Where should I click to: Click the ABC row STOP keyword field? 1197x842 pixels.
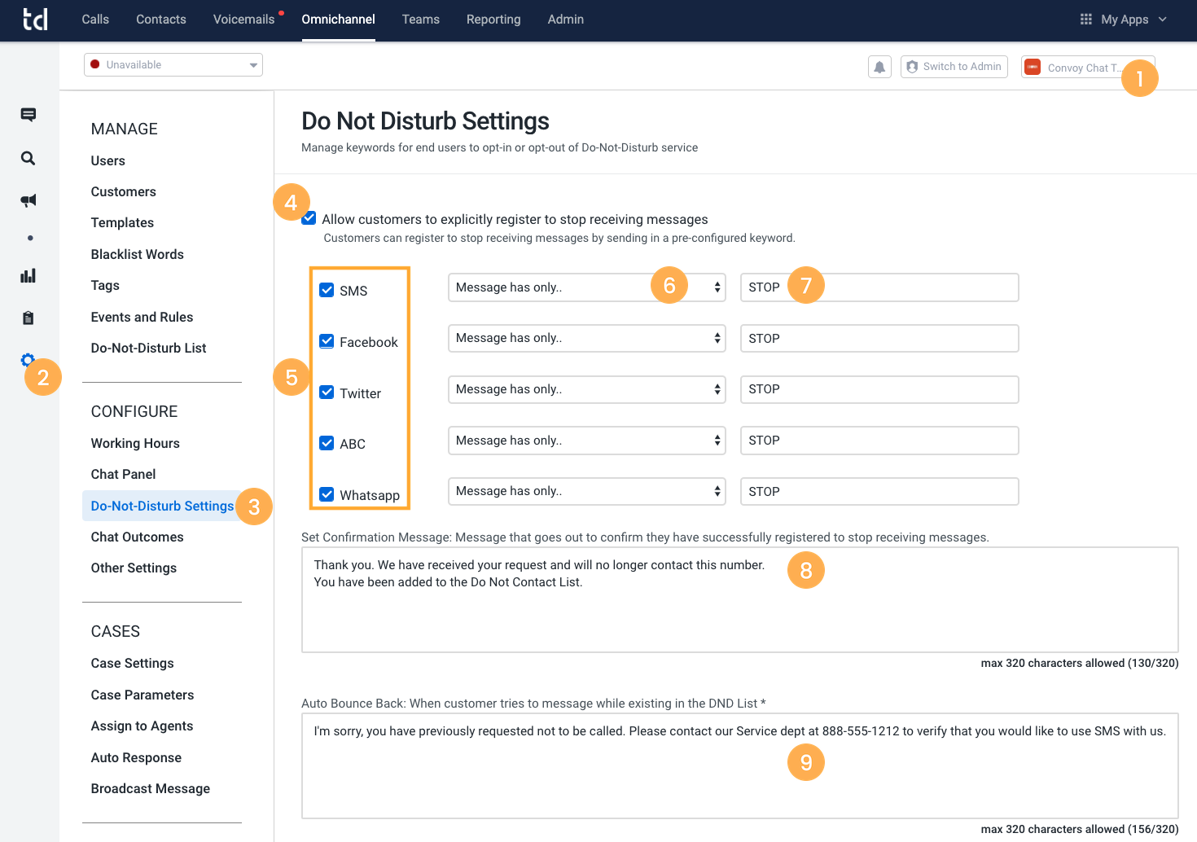pyautogui.click(x=879, y=441)
